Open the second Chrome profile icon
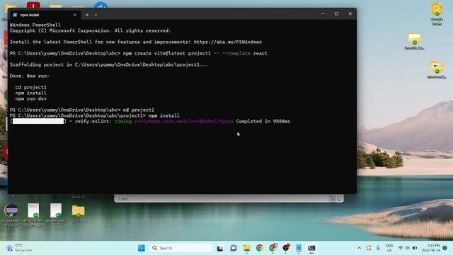The height and width of the screenshot is (255, 453). coord(273,248)
